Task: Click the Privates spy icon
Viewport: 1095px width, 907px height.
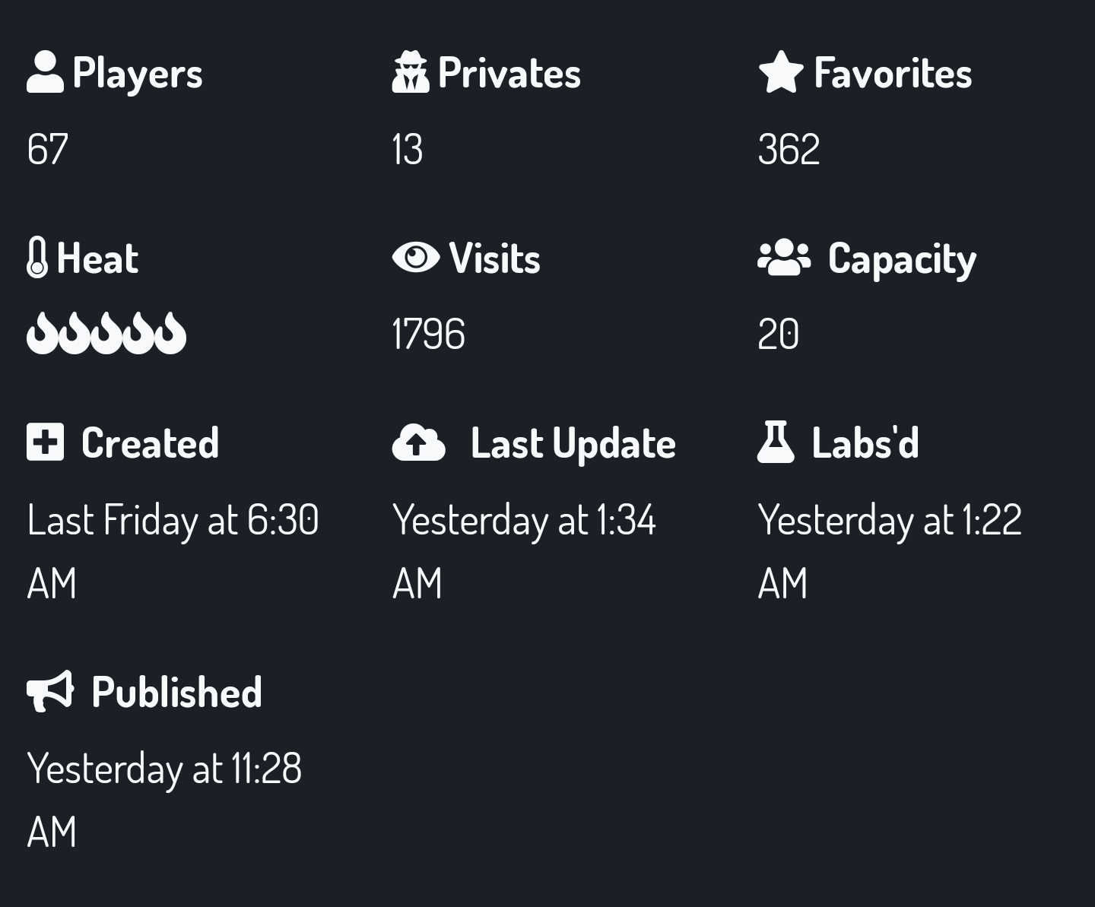Action: click(x=411, y=72)
